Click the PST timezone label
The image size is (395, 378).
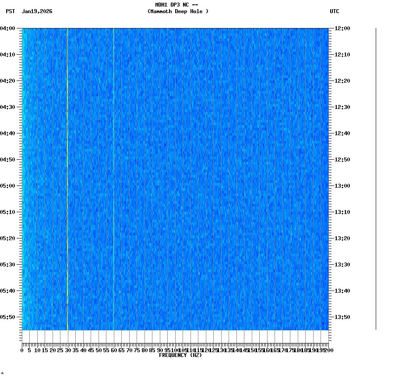[9, 12]
